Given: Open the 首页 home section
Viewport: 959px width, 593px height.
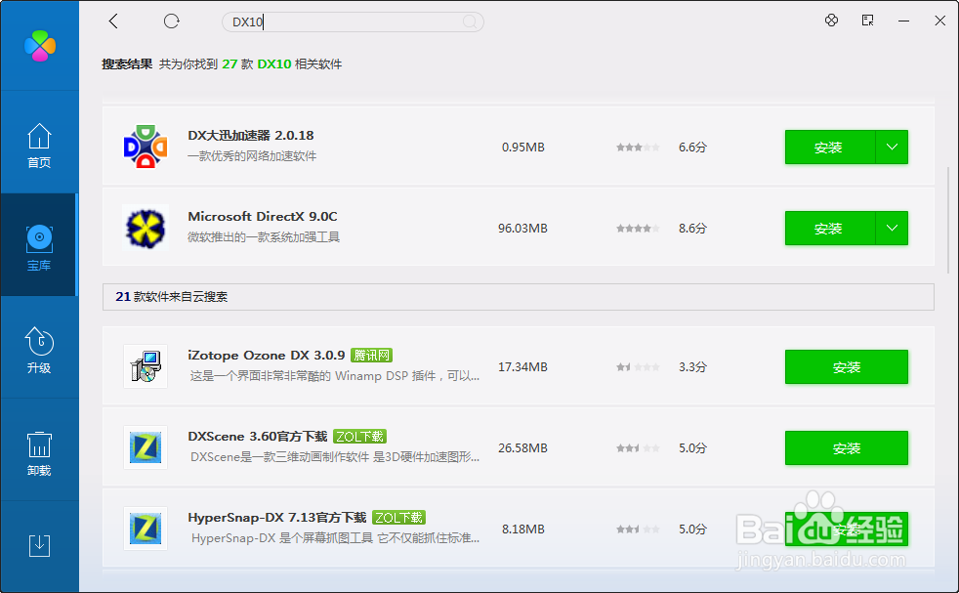Looking at the screenshot, I should [39, 146].
